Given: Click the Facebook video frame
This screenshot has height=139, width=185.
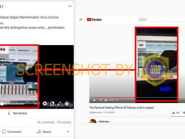Looking at the screenshot, I should (37, 77).
